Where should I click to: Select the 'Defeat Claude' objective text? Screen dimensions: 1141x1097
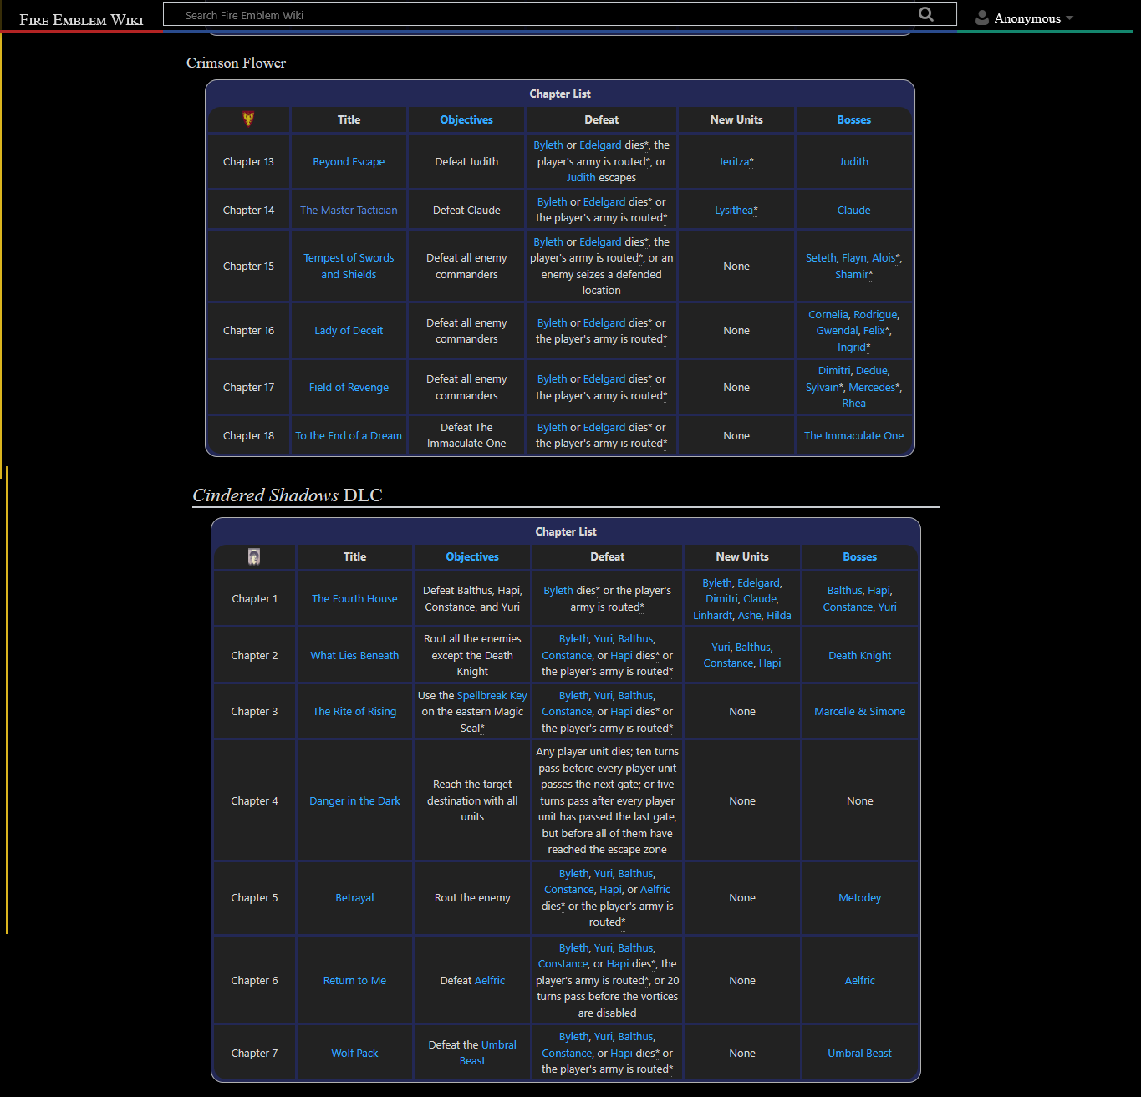tap(466, 211)
